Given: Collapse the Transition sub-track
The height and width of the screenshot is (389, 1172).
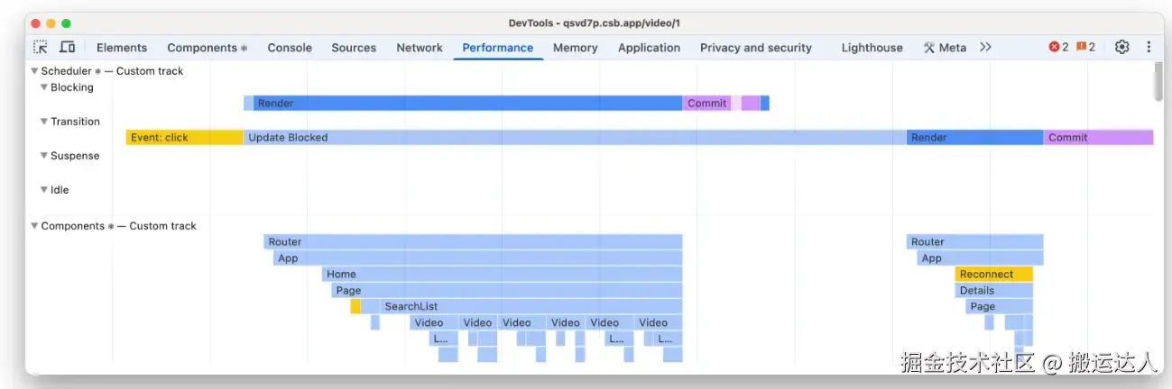Looking at the screenshot, I should coord(44,122).
